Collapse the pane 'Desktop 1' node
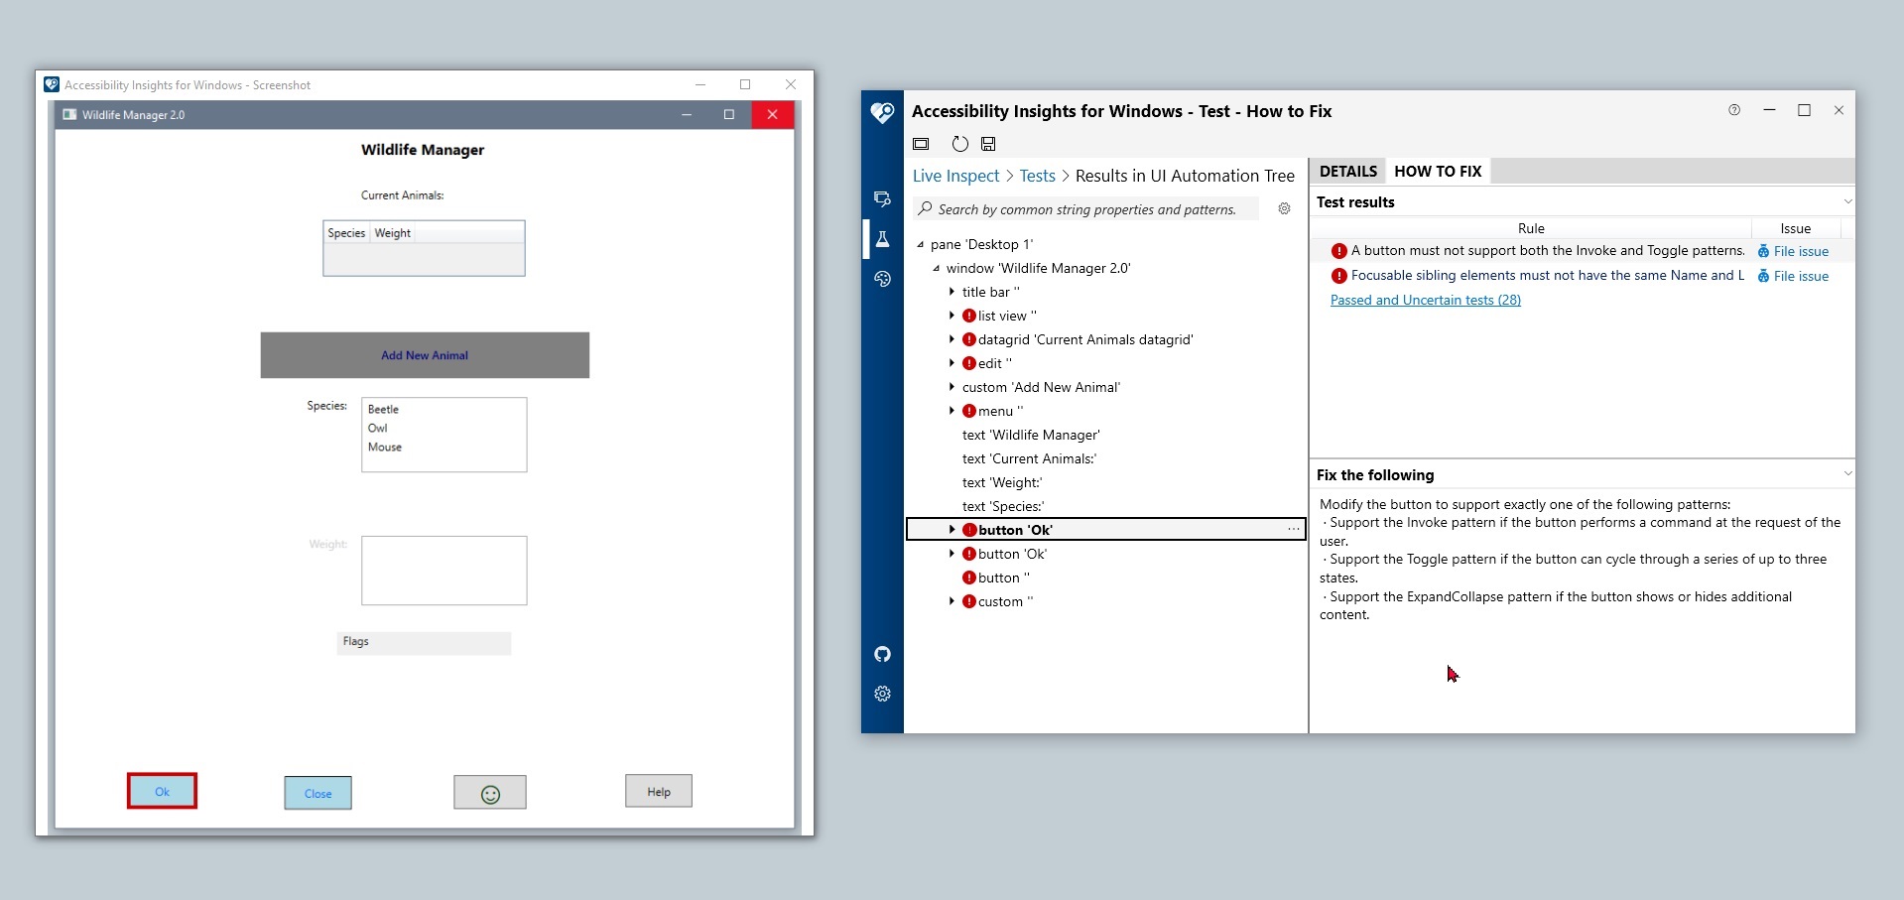Screen dimensions: 1904x900 [x=920, y=244]
